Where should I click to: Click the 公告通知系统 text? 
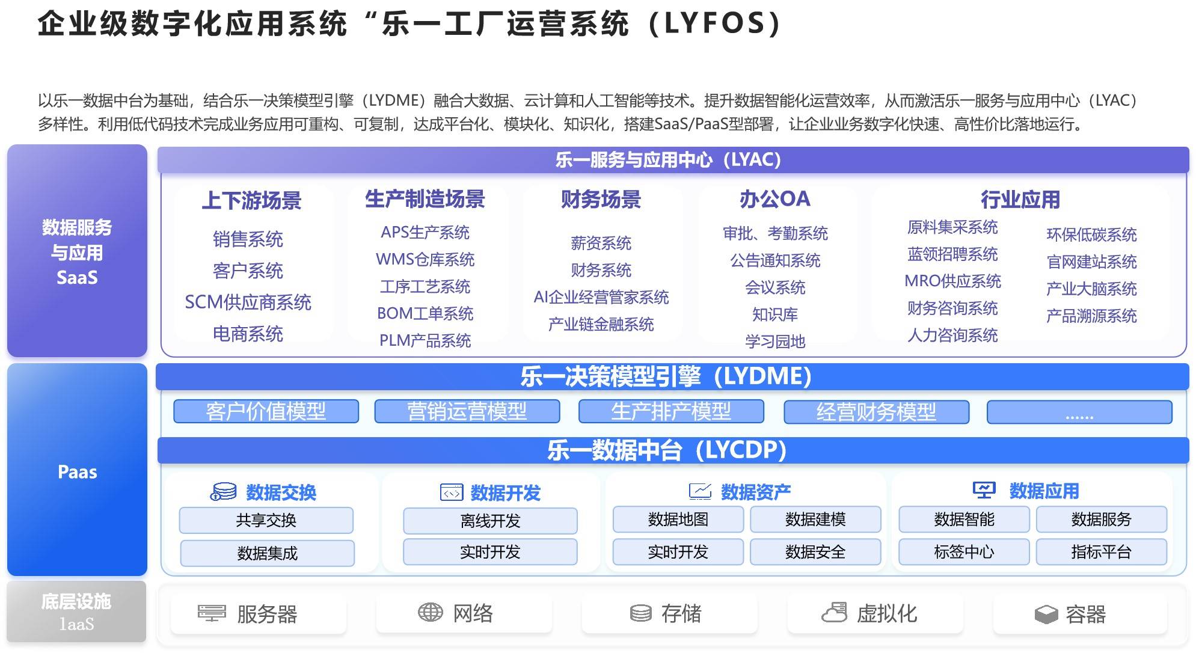pos(775,260)
